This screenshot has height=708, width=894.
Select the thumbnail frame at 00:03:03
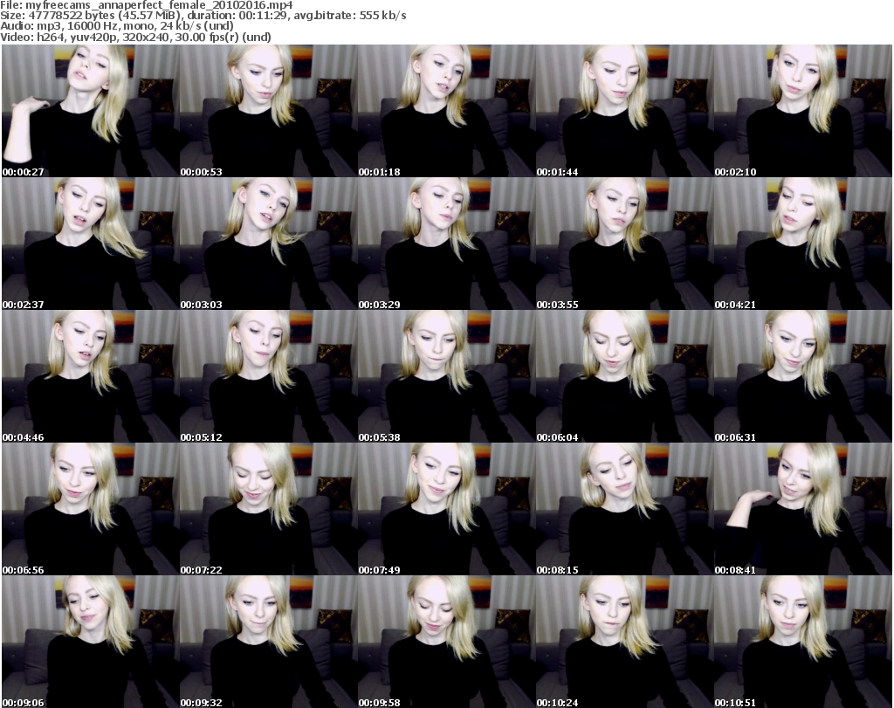(x=269, y=244)
